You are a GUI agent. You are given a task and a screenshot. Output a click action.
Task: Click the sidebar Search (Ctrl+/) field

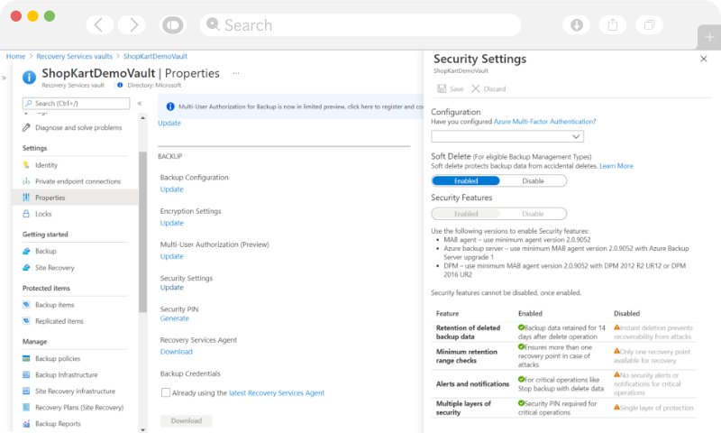click(x=77, y=104)
